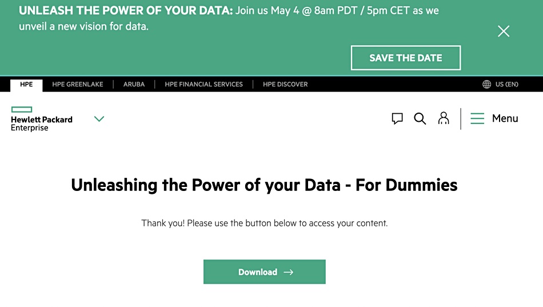The image size is (543, 307).
Task: Click the Hewlett Packard Enterprise logo text
Action: [x=42, y=123]
